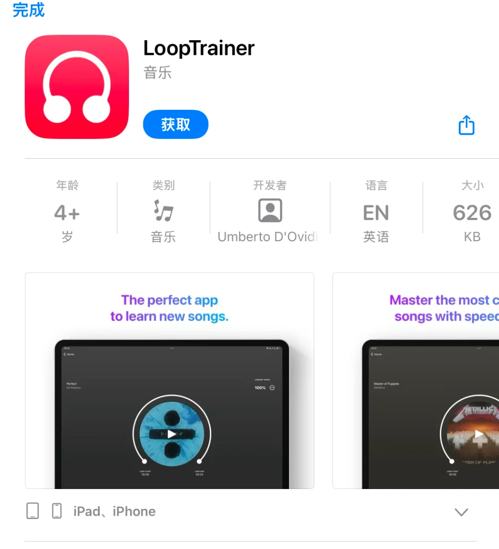
Task: Tap the 音乐 subtitle under LoopTrainer
Action: click(158, 73)
